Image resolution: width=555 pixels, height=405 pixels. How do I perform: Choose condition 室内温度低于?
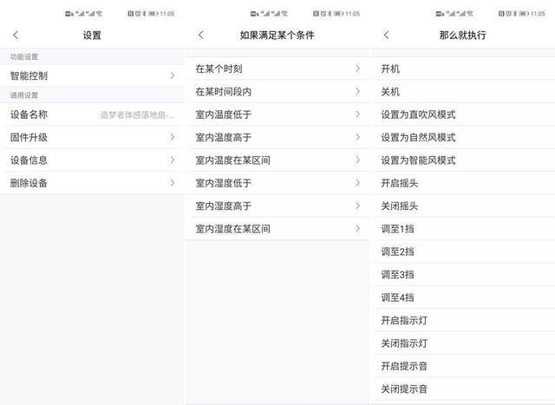click(x=277, y=114)
